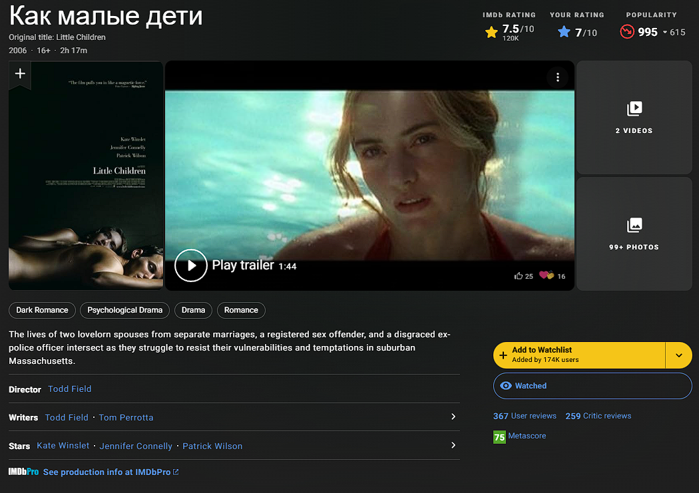The height and width of the screenshot is (493, 699).
Task: Expand the Writers row chevron
Action: (453, 416)
